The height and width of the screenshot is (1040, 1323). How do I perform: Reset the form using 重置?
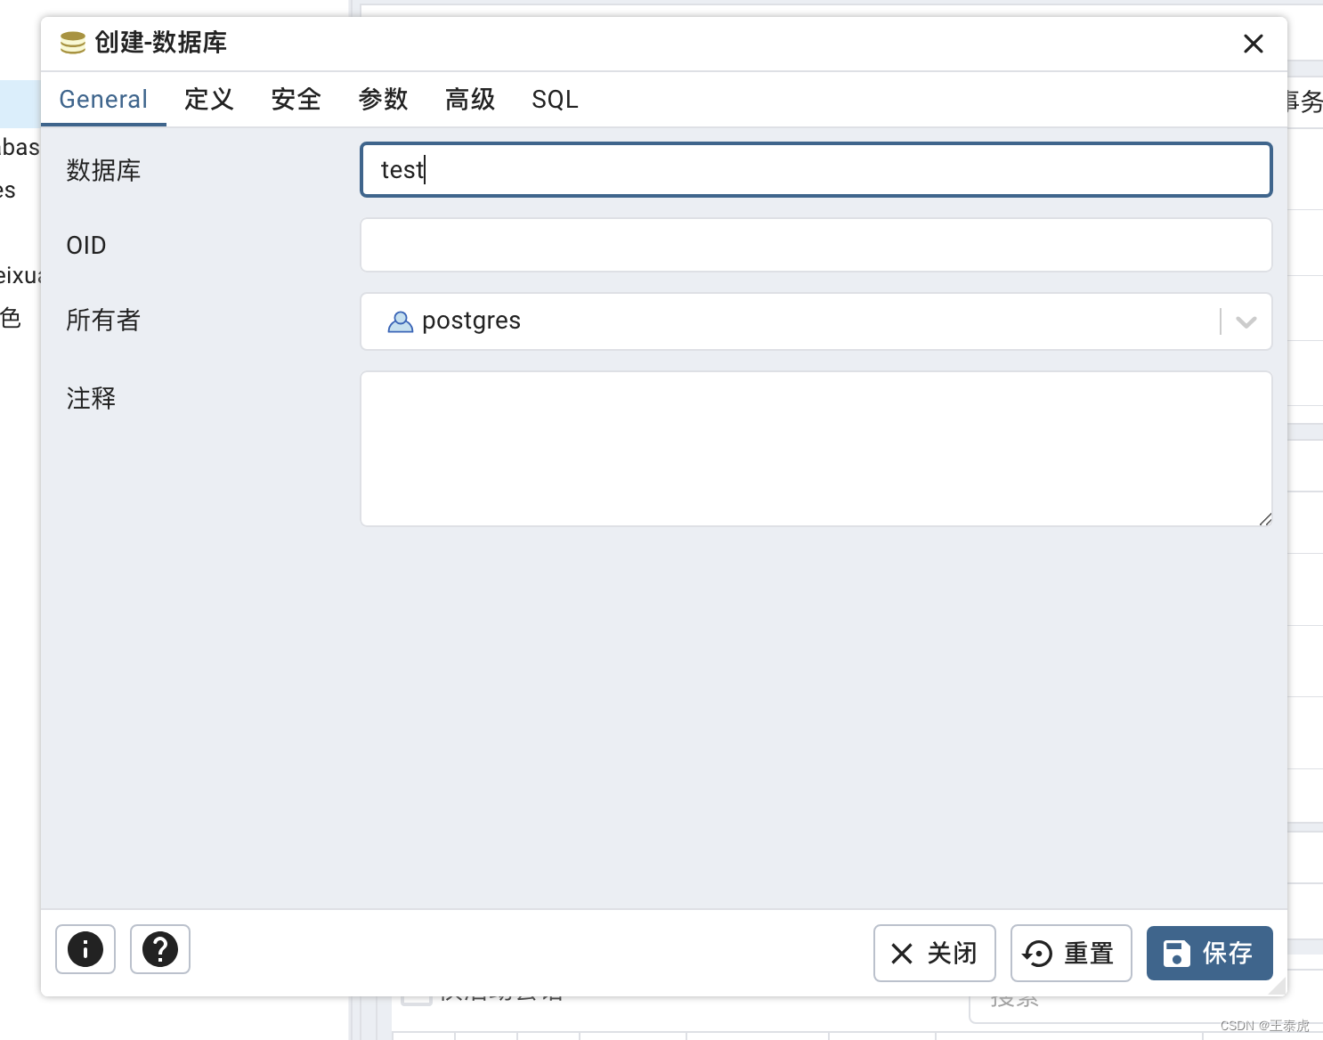click(1071, 953)
